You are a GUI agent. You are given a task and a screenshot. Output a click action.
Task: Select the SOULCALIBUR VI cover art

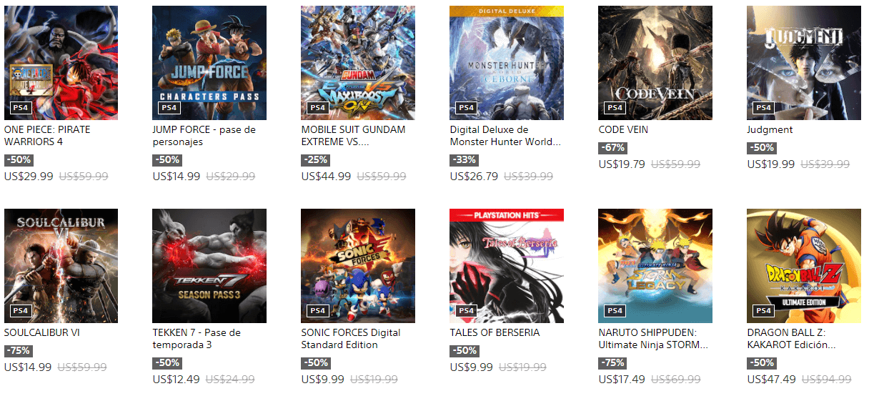click(x=61, y=266)
